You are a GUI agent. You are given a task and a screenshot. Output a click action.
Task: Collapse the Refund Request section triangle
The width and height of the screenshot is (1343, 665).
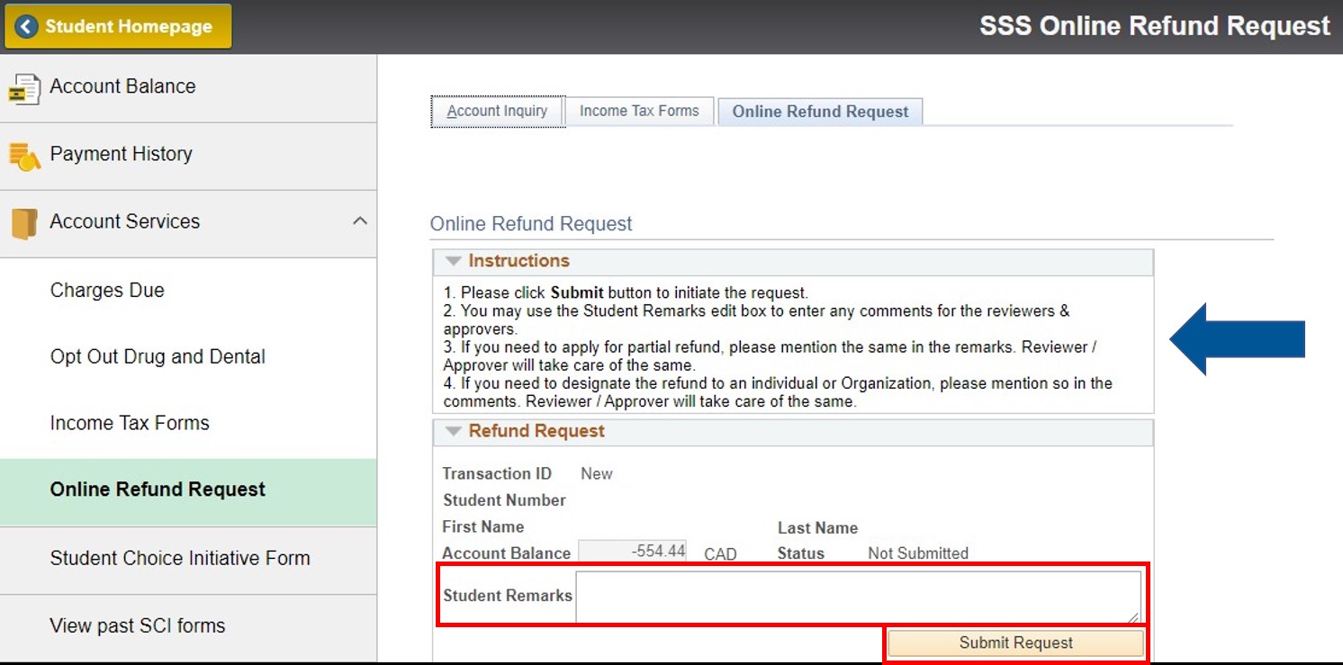pos(454,432)
